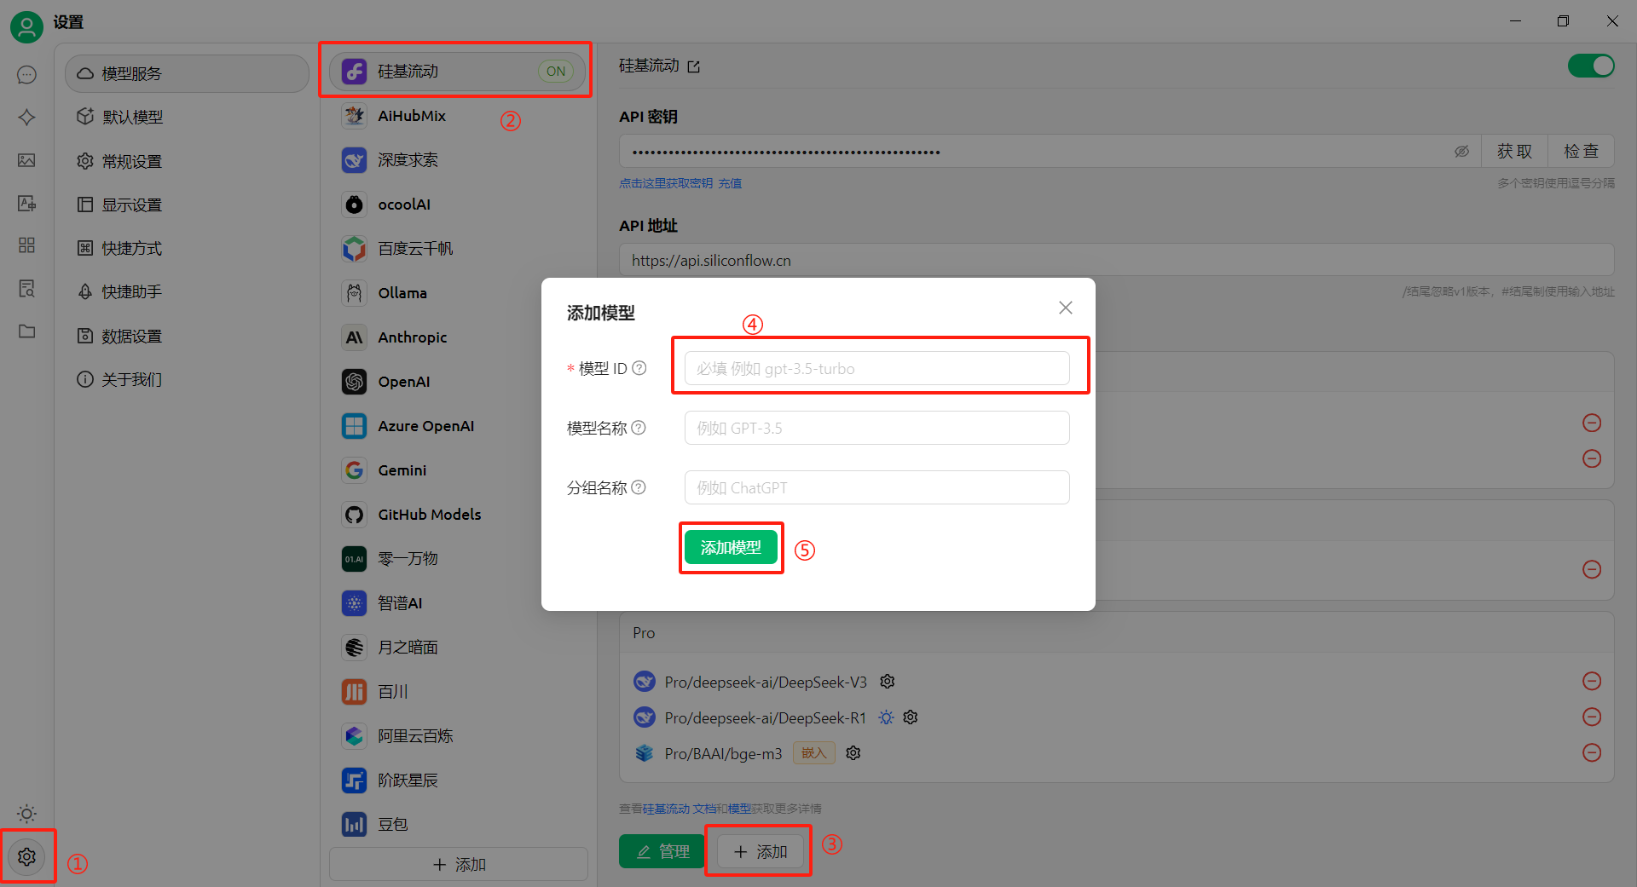This screenshot has height=887, width=1637.
Task: Open the chat assistant sidebar icon
Action: click(x=26, y=75)
